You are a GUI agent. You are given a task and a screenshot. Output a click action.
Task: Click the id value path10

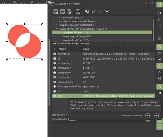(86, 91)
